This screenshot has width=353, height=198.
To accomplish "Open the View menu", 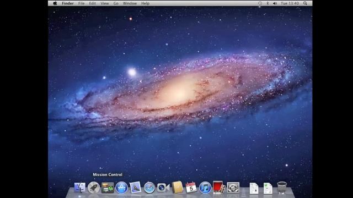I will pos(105,3).
